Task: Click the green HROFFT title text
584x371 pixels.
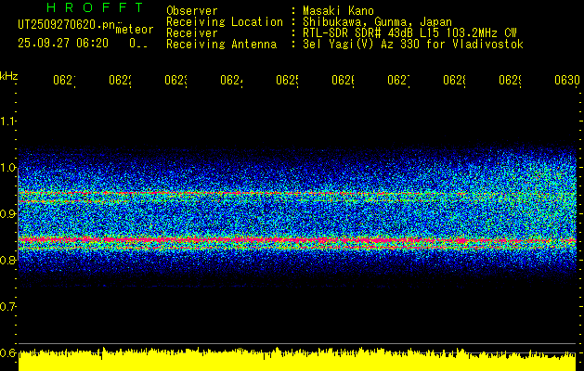Action: pyautogui.click(x=95, y=7)
